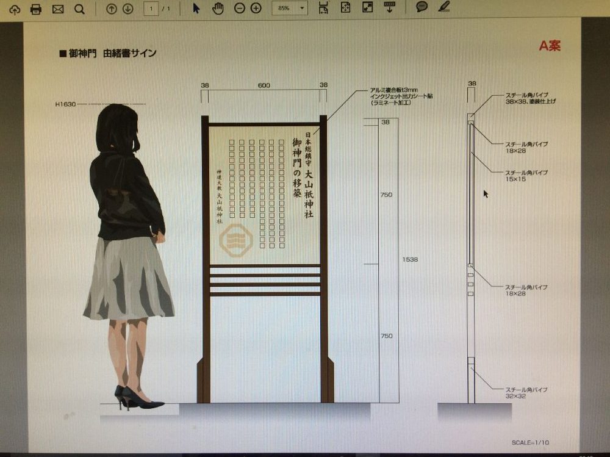Image resolution: width=610 pixels, height=457 pixels.
Task: Click the 日本総鎮守 大山祇神社 sign text
Action: click(309, 175)
